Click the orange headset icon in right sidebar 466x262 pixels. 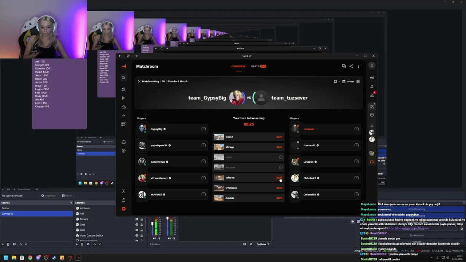pos(372,162)
